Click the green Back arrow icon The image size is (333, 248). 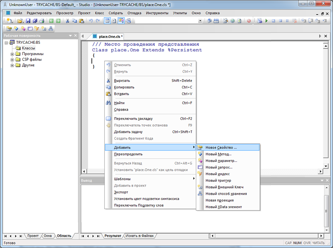(51, 21)
